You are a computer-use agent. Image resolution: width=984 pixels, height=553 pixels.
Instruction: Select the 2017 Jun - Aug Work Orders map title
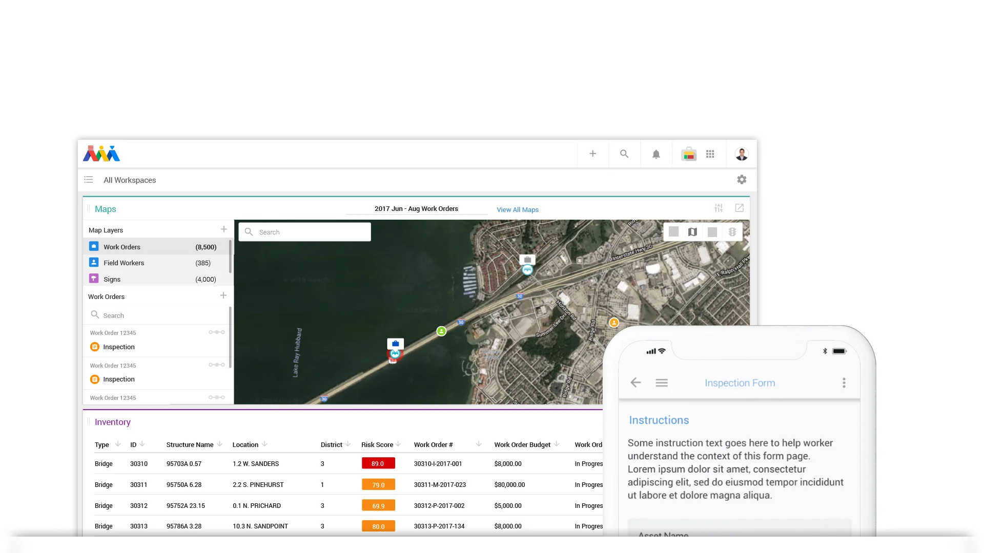point(416,208)
